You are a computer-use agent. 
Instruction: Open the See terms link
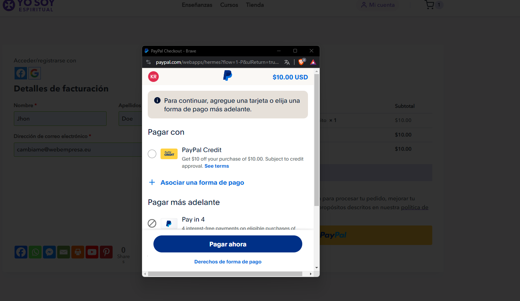(x=217, y=166)
